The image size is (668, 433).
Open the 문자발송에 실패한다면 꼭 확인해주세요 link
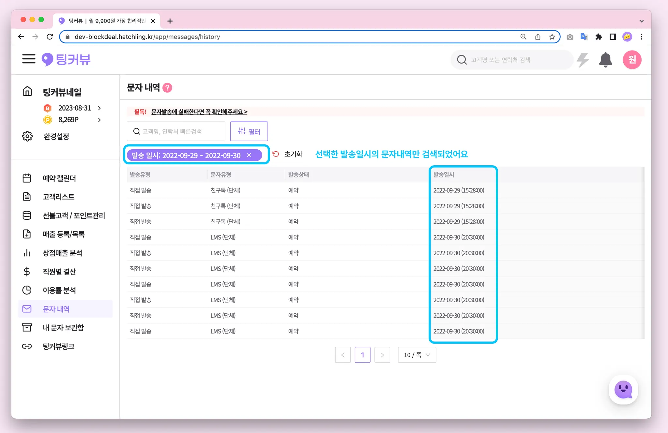tap(199, 112)
